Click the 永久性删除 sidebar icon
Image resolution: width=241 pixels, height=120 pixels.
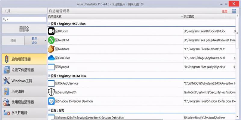(x=7, y=113)
